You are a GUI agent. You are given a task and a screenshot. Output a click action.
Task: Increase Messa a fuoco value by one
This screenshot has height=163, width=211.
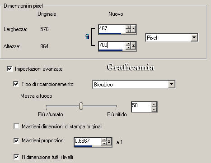point(154,104)
